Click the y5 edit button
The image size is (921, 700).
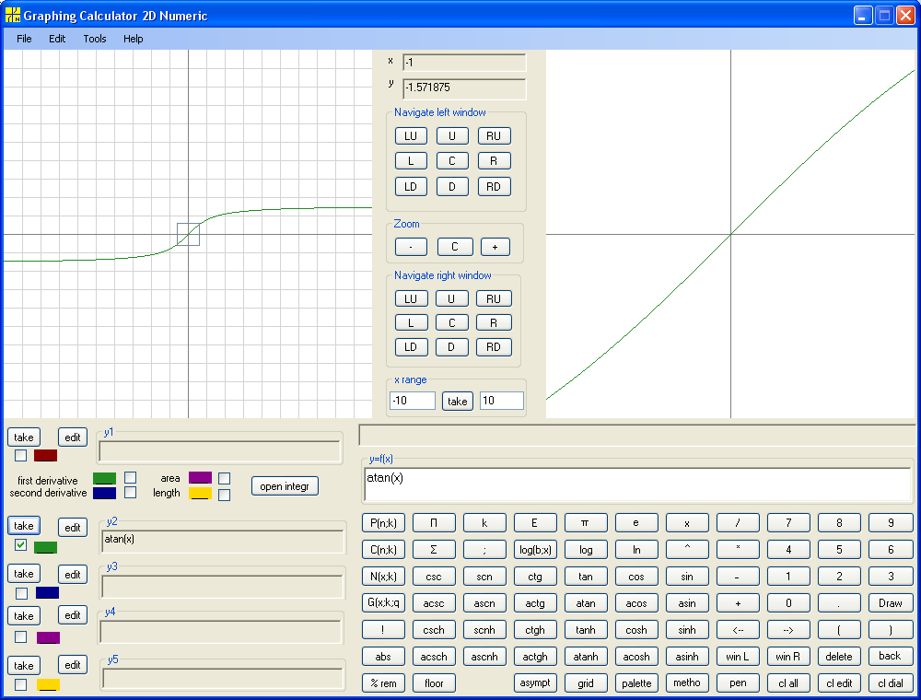[73, 665]
